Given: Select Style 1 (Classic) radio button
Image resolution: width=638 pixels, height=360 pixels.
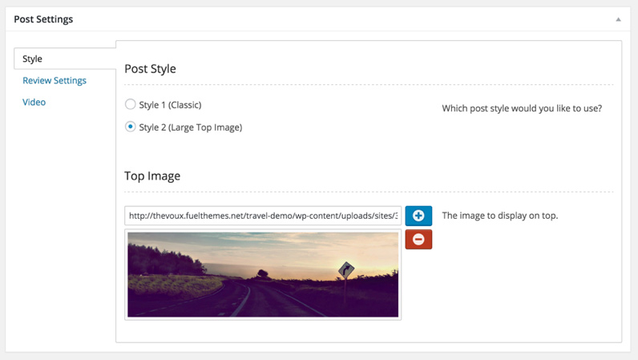Looking at the screenshot, I should (x=130, y=104).
